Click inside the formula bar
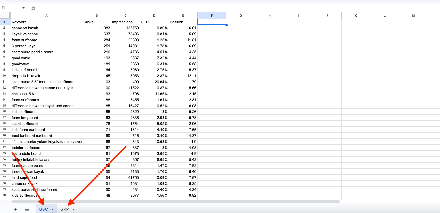Image resolution: width=440 pixels, height=213 pixels. pos(114,8)
